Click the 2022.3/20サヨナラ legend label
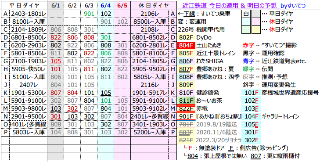Viewport: 320px width, 162px height. pyautogui.click(x=218, y=140)
